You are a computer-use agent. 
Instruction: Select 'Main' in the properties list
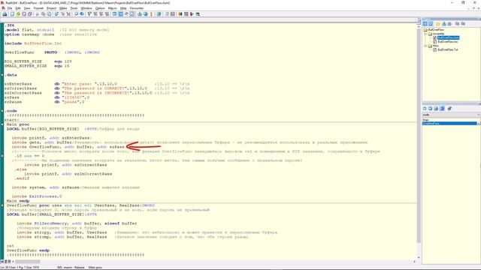426,120
